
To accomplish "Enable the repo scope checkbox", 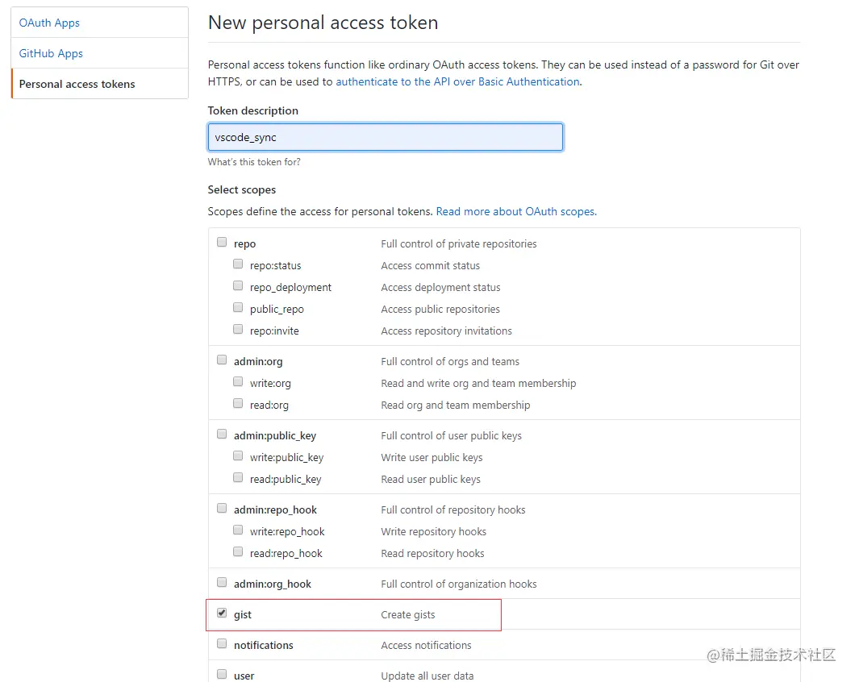I will [222, 242].
